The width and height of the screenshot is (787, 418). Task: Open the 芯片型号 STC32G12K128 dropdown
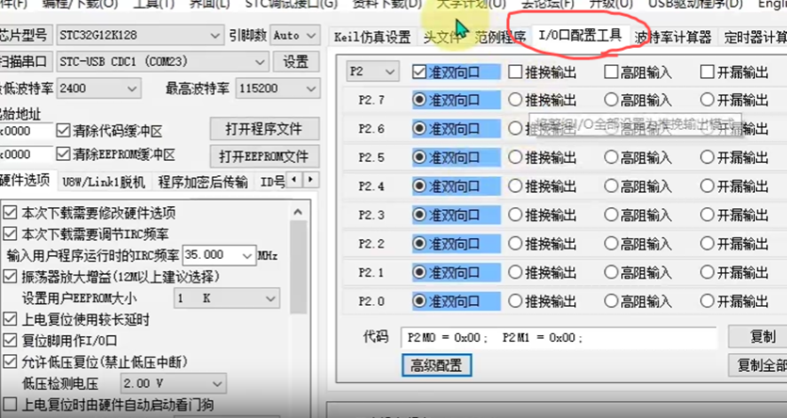139,36
